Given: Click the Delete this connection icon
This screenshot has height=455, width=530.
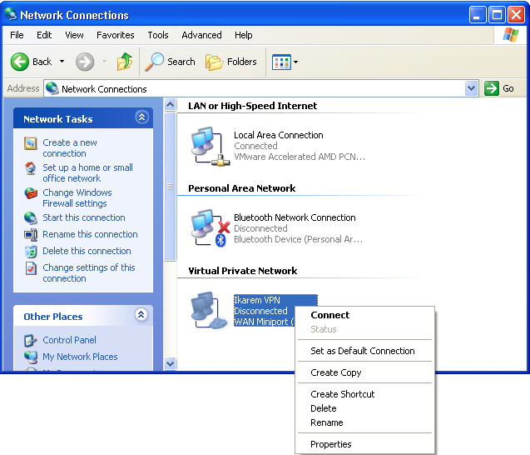Looking at the screenshot, I should pyautogui.click(x=31, y=252).
